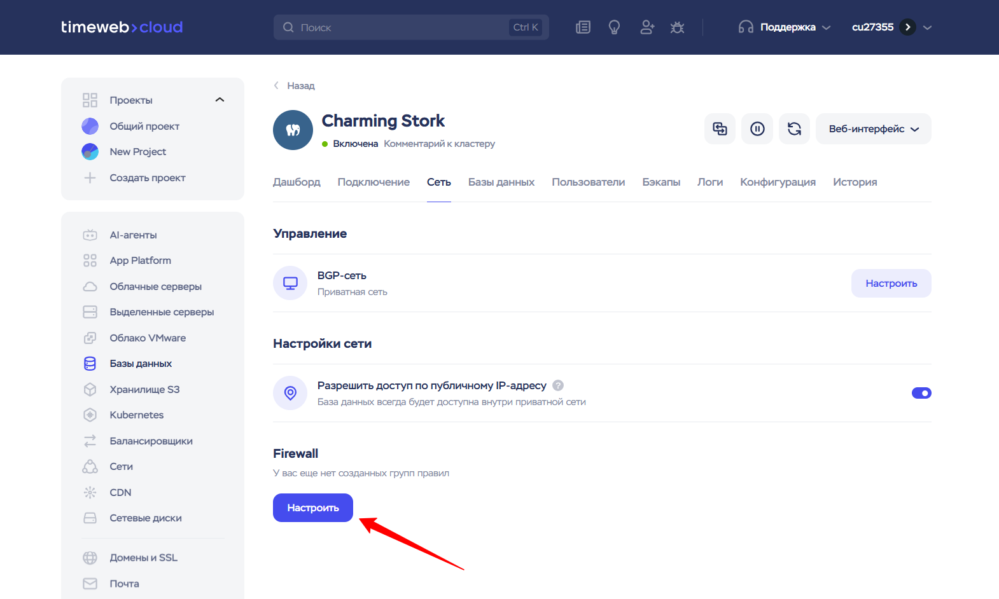The image size is (999, 599).
Task: Expand the Поддержка support menu
Action: 785,27
